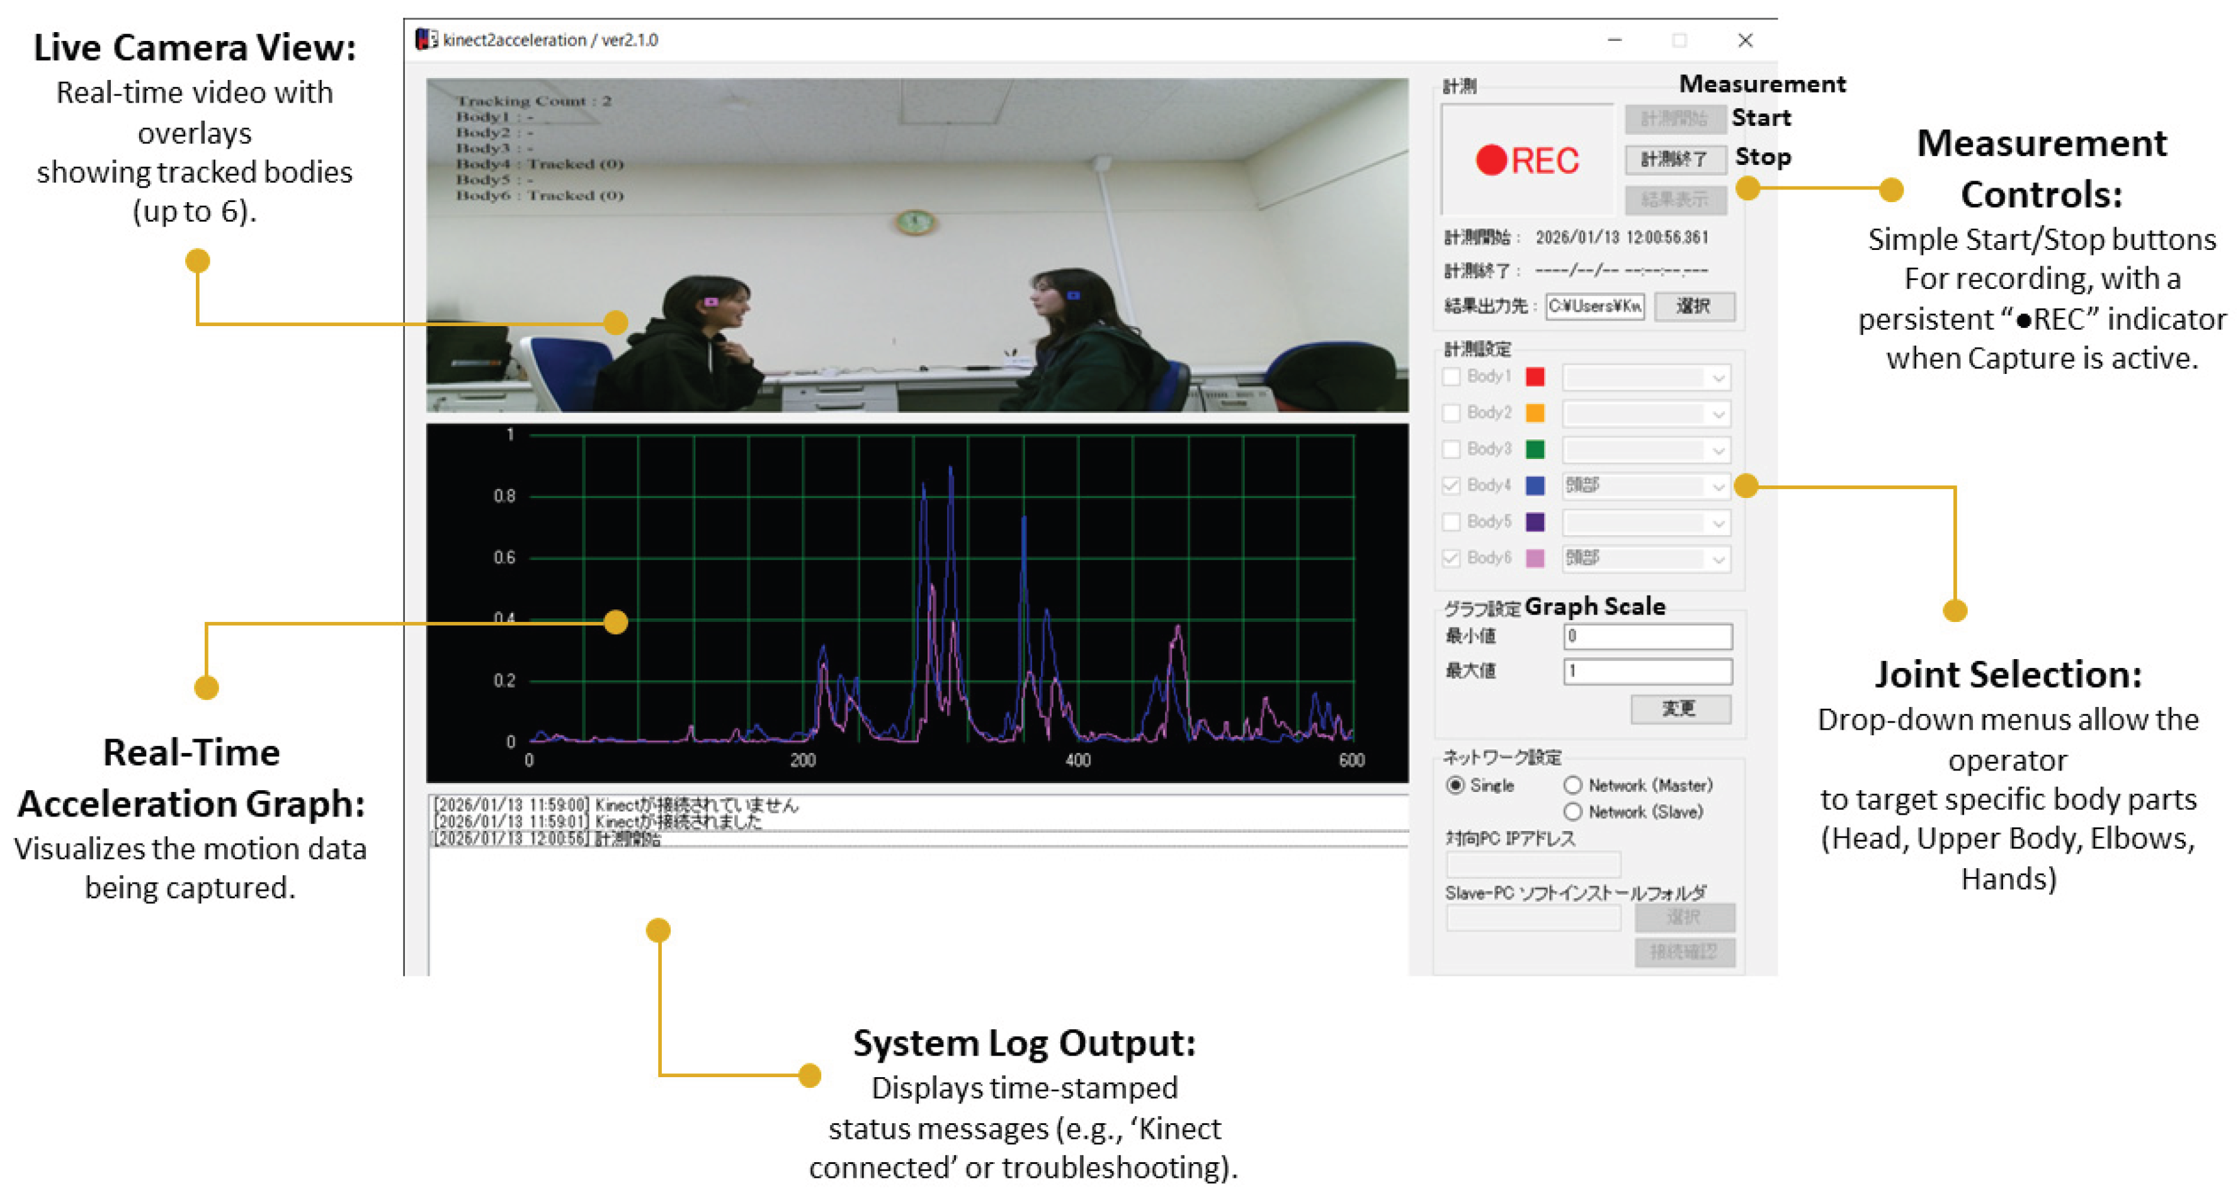
Task: Open the Body5 joint dropdown
Action: coord(1646,522)
